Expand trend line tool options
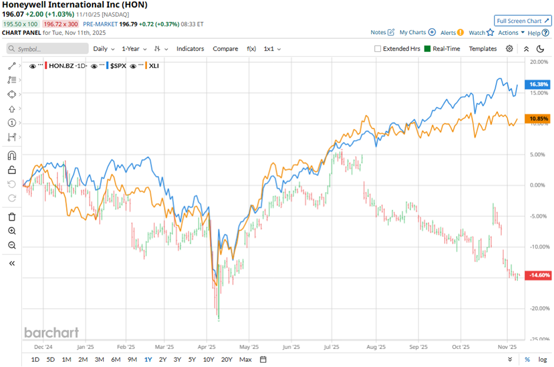 pyautogui.click(x=20, y=66)
